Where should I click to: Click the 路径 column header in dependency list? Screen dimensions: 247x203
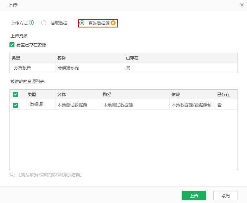(107, 94)
